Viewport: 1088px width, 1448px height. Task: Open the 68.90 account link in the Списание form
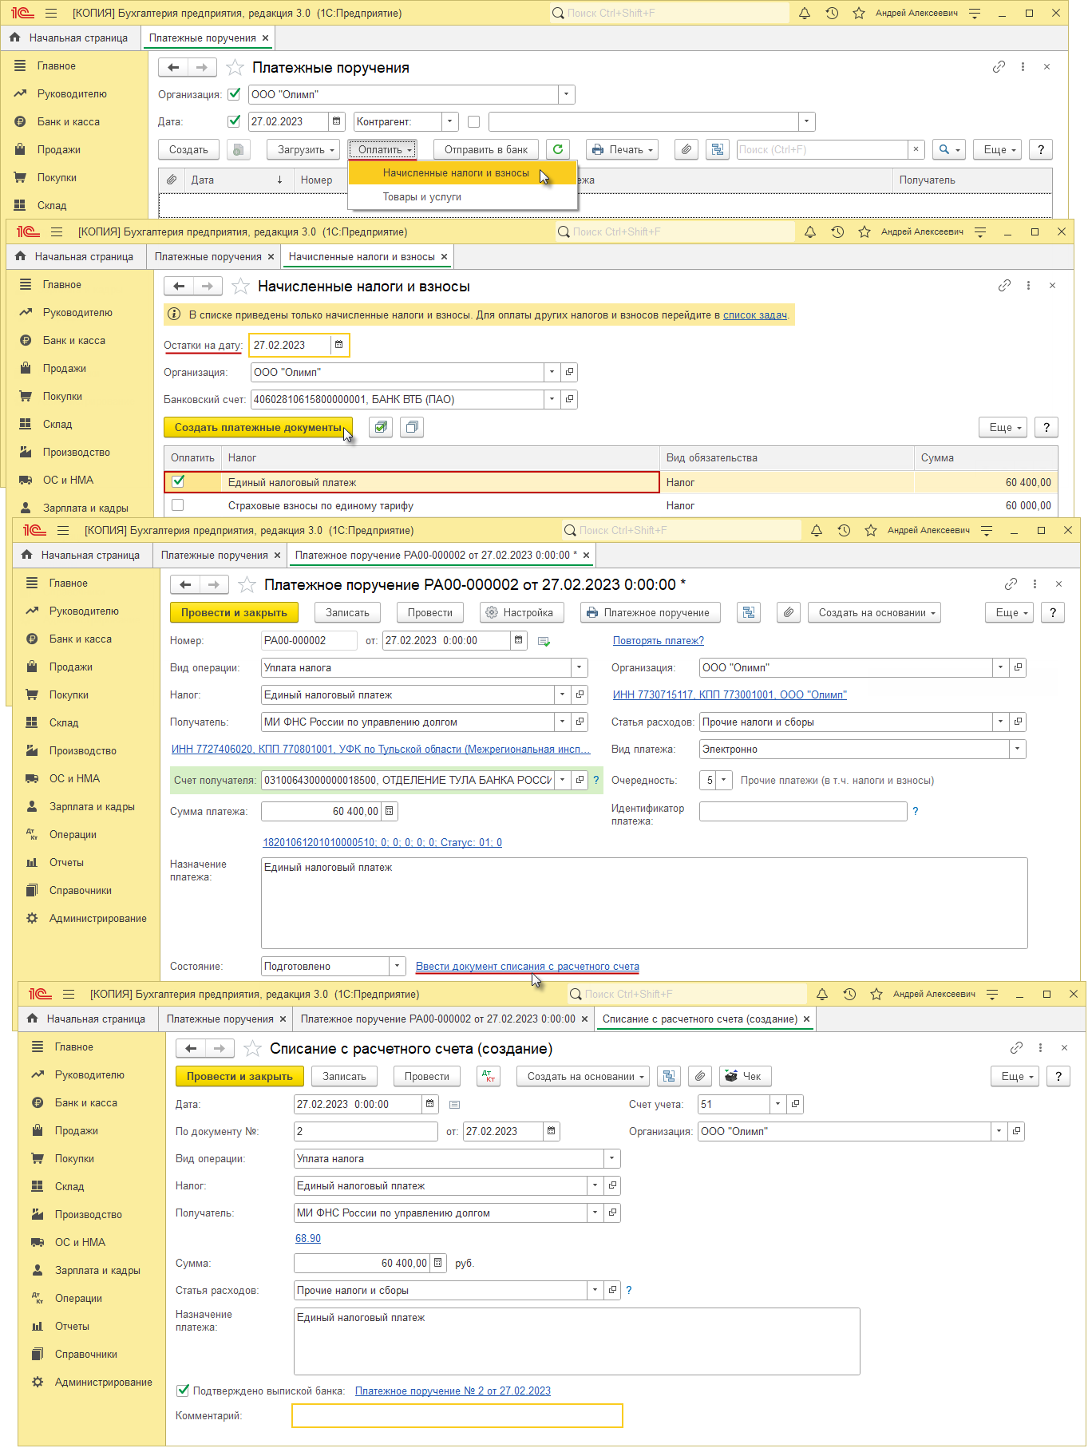[308, 1238]
